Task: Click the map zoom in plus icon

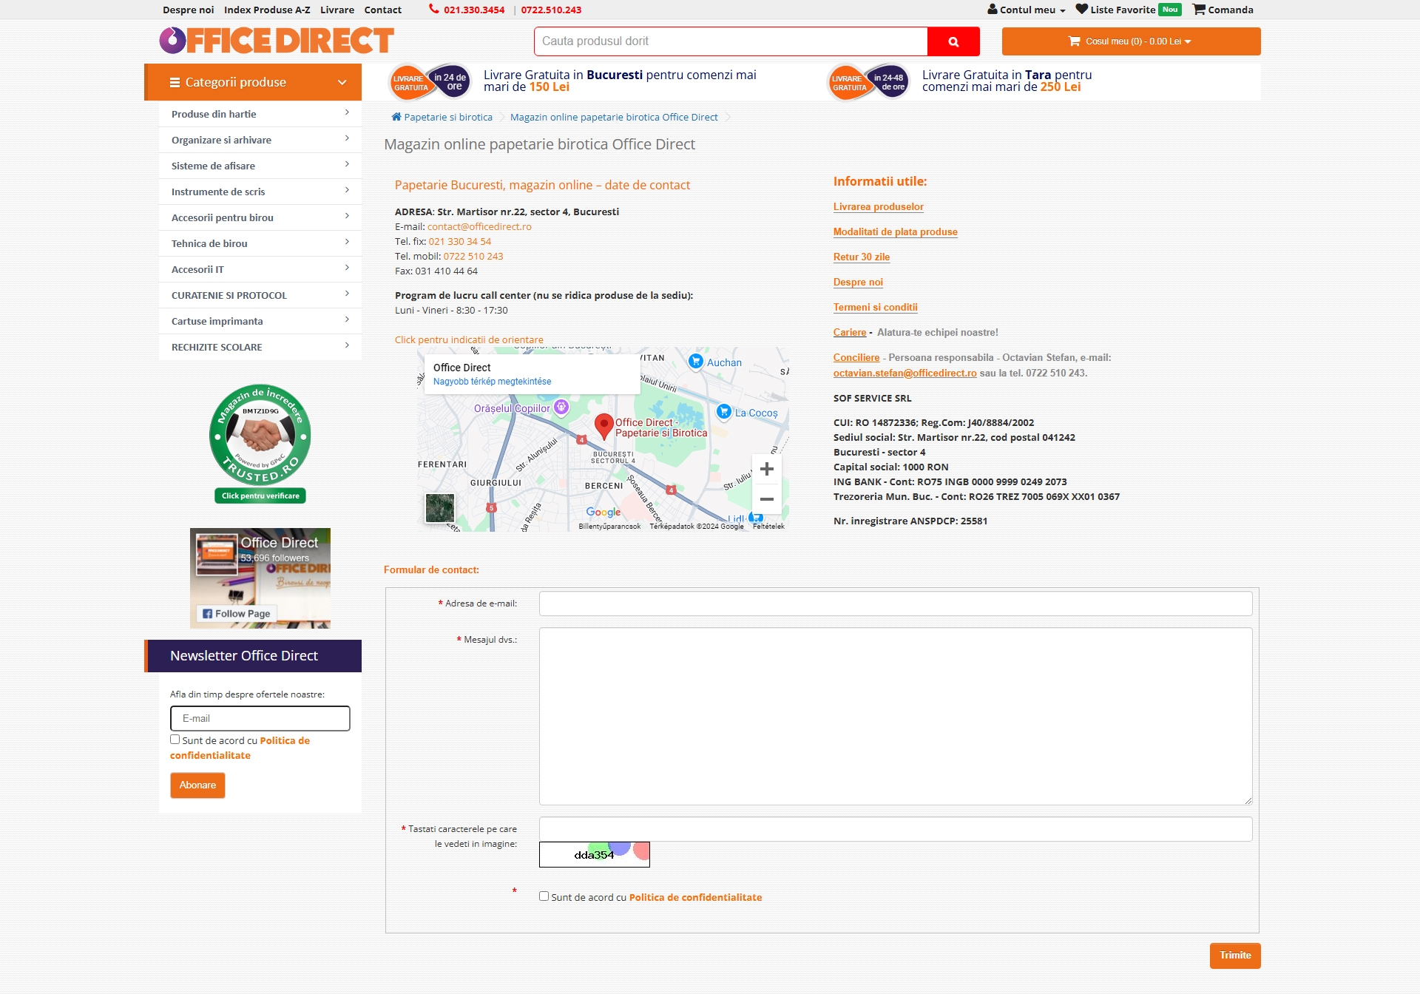Action: [767, 469]
